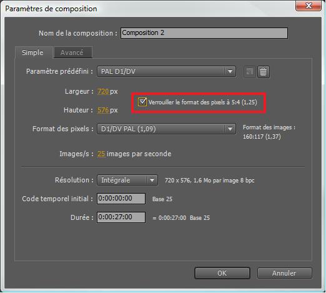
Task: Switch to the Avancé tab
Action: [x=72, y=52]
